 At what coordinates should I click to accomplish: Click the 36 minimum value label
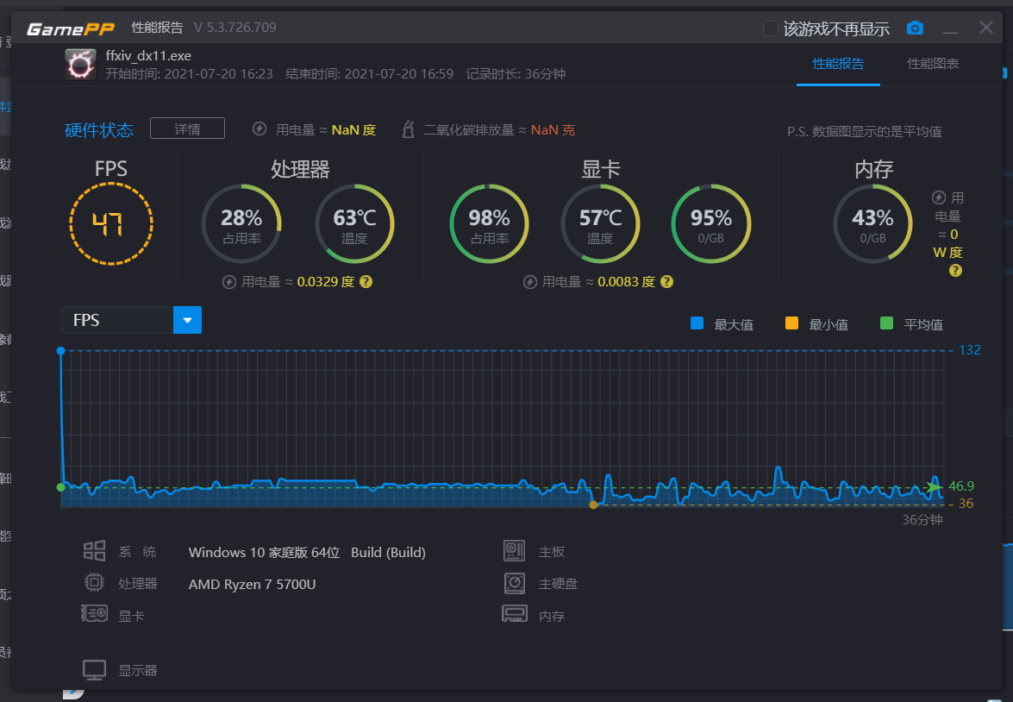click(x=966, y=504)
